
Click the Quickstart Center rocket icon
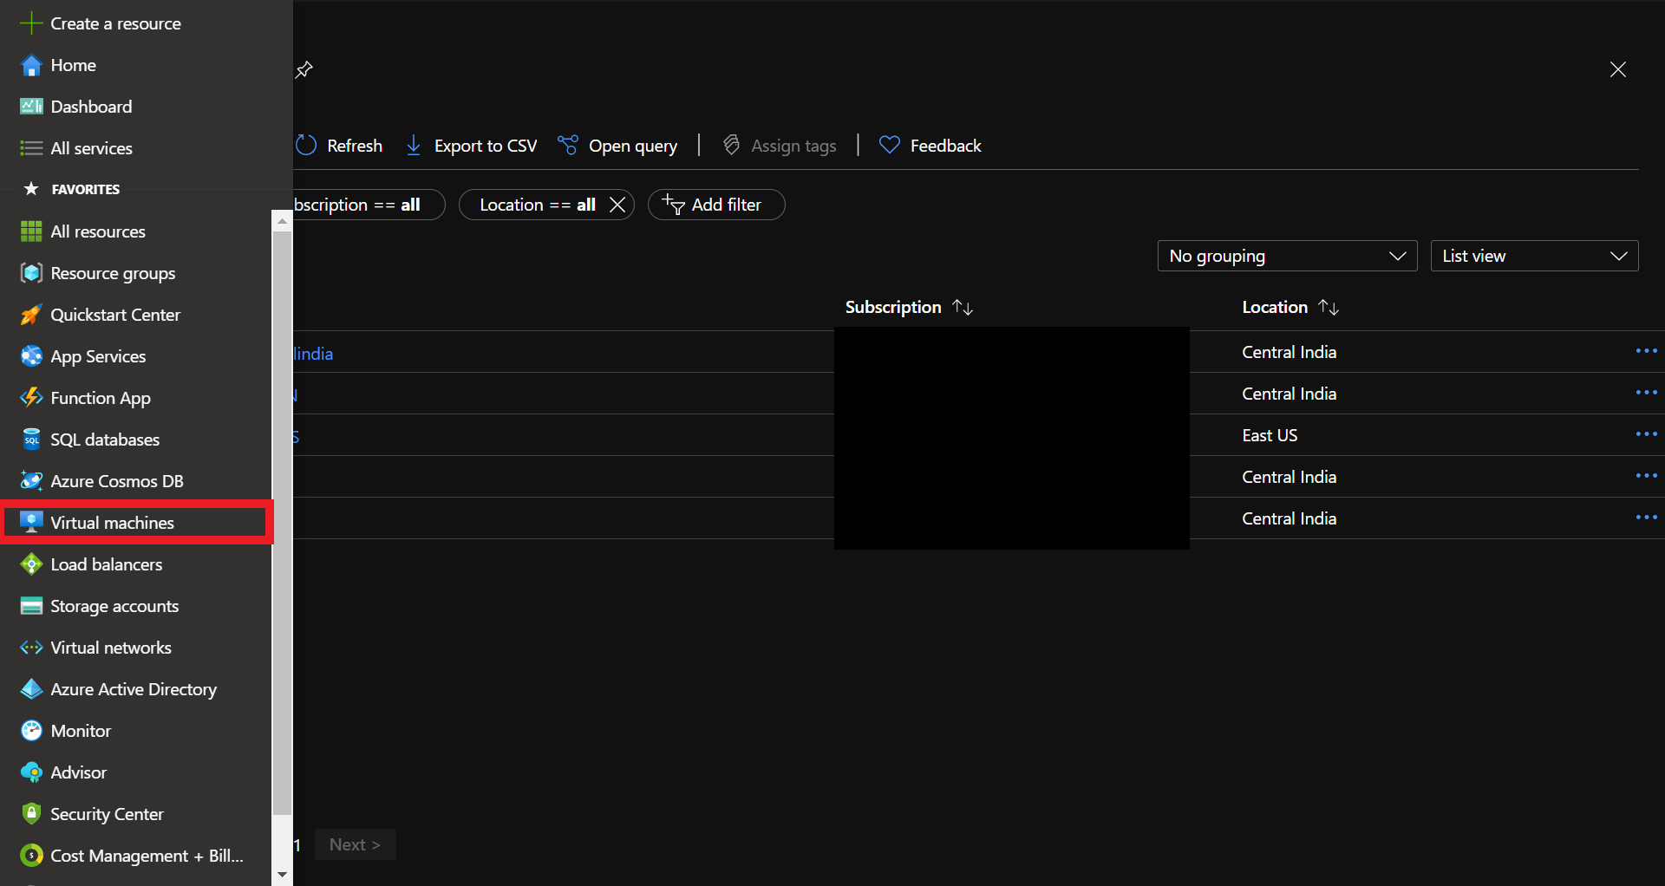(31, 315)
